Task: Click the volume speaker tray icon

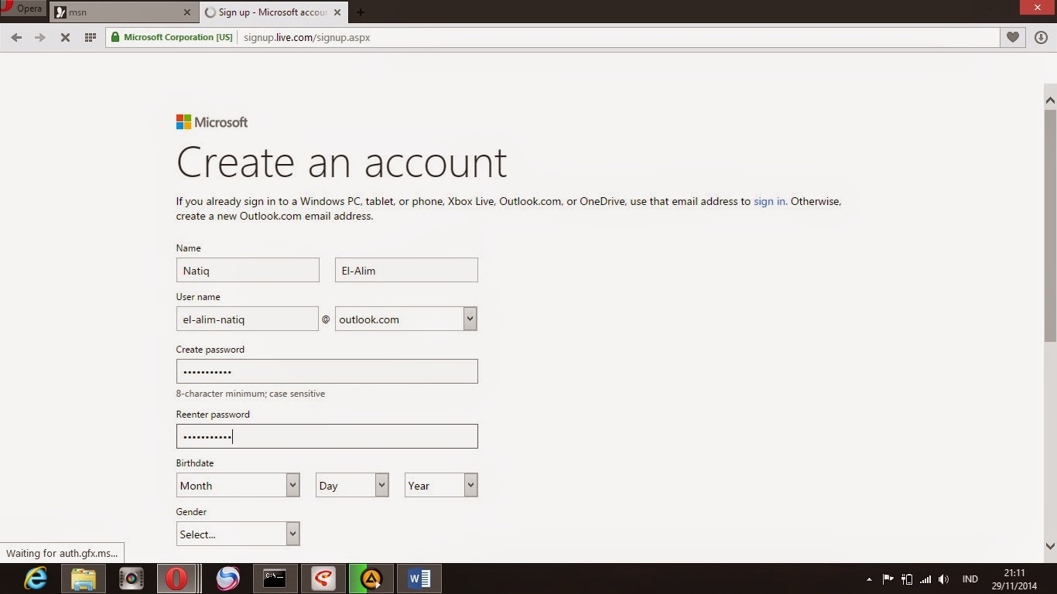Action: point(943,579)
